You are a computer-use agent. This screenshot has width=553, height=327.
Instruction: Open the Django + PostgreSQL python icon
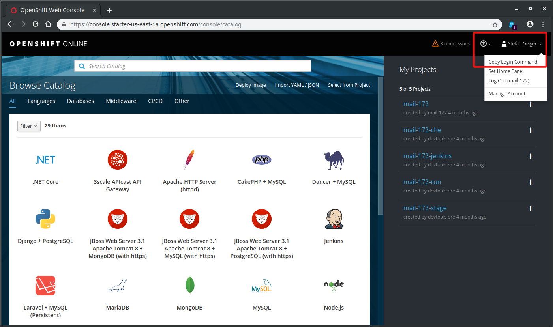pyautogui.click(x=45, y=219)
